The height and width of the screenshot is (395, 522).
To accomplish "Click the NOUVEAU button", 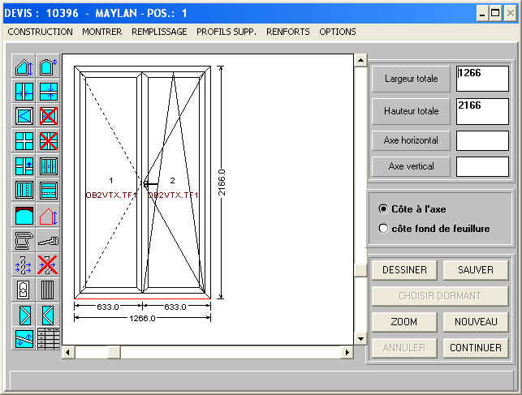I will [x=476, y=322].
